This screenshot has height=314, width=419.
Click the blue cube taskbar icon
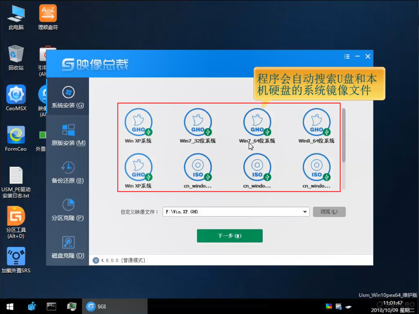tap(32, 306)
